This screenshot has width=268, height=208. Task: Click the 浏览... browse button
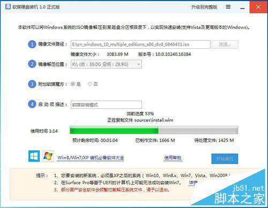pos(225,44)
